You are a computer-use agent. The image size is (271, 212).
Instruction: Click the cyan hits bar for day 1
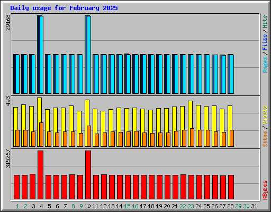17,74
